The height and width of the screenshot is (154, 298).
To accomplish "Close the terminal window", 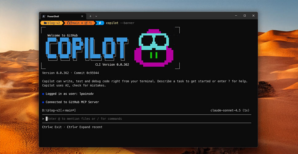I will pos(253,16).
